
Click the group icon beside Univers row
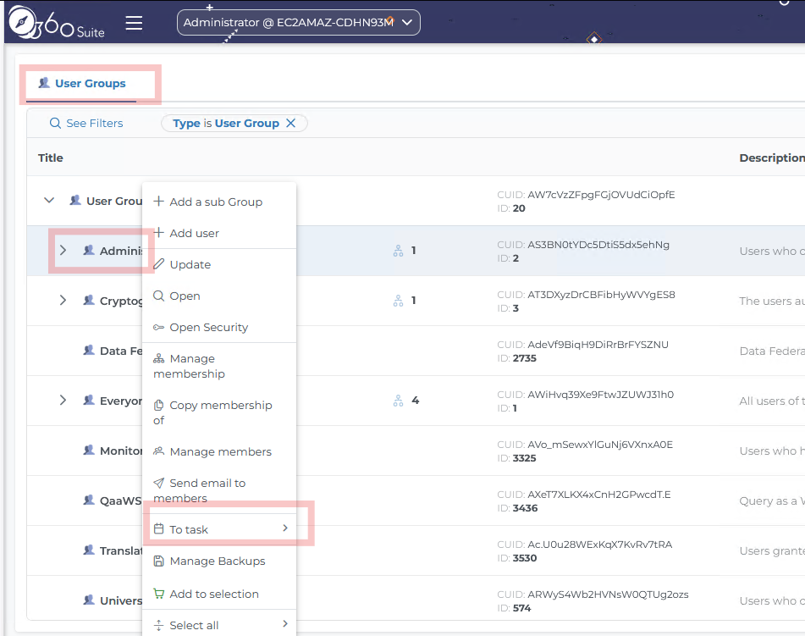point(89,600)
